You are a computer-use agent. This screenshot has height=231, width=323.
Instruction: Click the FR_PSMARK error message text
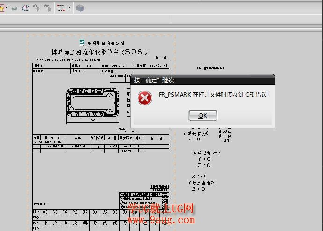[213, 94]
